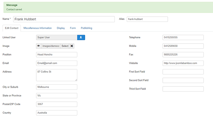Open the Edit Contact tab
The image size is (213, 124).
pos(12,28)
